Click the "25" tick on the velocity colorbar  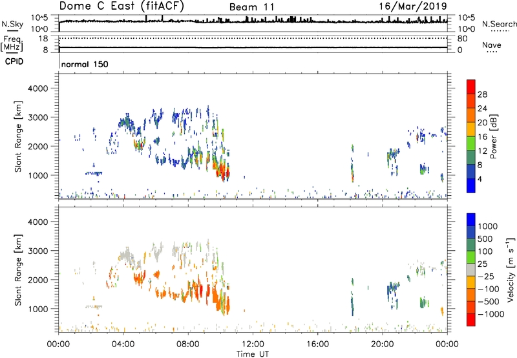click(482, 264)
